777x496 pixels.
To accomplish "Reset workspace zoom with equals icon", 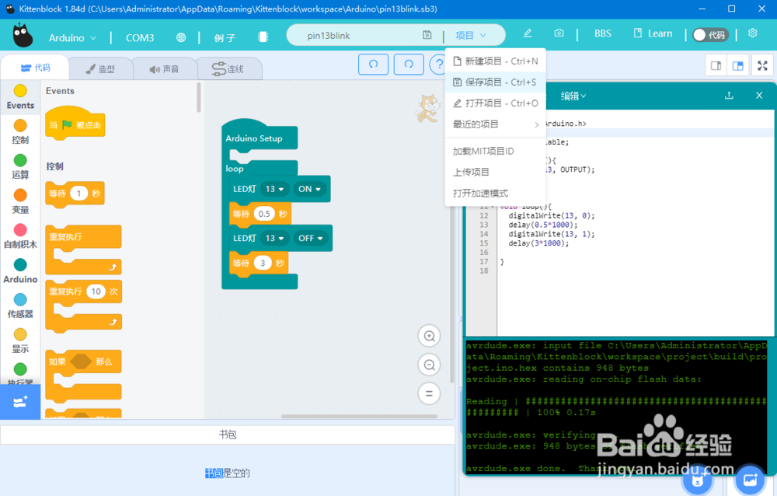I will tap(429, 394).
